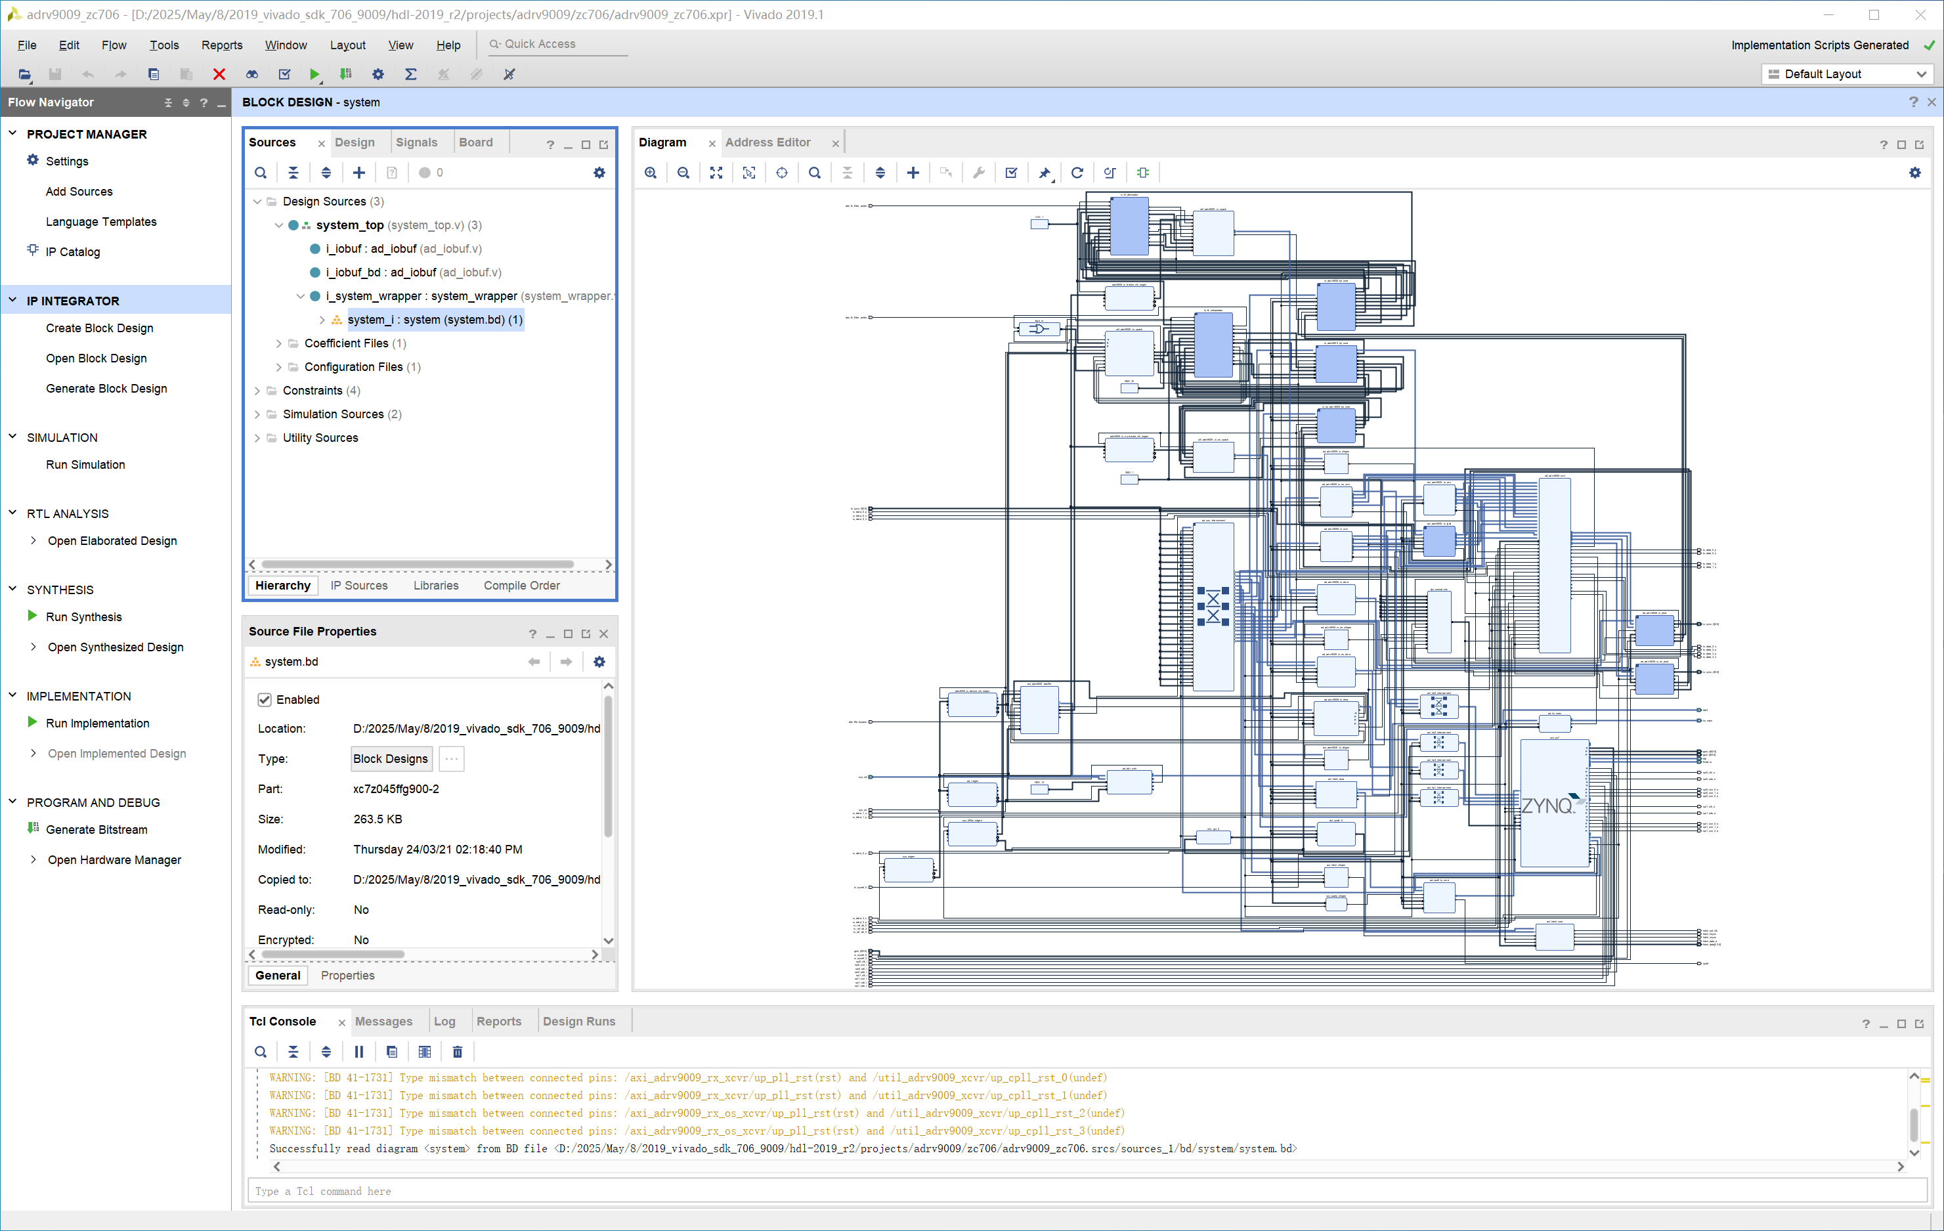Click Validate Design checkmark in diagram toolbar
The height and width of the screenshot is (1231, 1944).
point(1011,173)
